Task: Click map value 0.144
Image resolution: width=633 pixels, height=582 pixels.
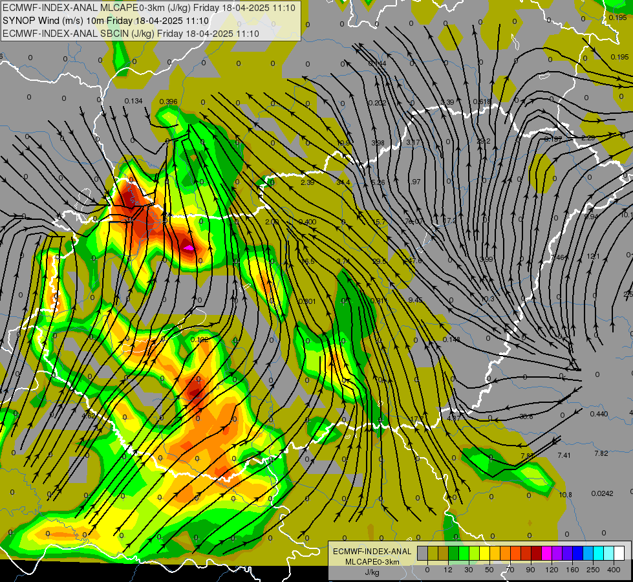Action: pos(377,63)
